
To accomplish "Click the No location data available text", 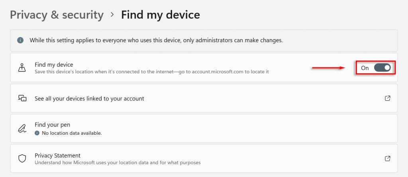I will click(71, 133).
